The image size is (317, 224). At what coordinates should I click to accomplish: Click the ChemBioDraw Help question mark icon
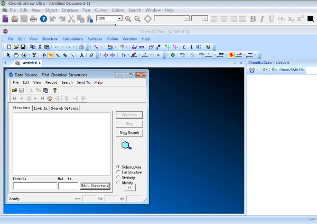pyautogui.click(x=43, y=19)
